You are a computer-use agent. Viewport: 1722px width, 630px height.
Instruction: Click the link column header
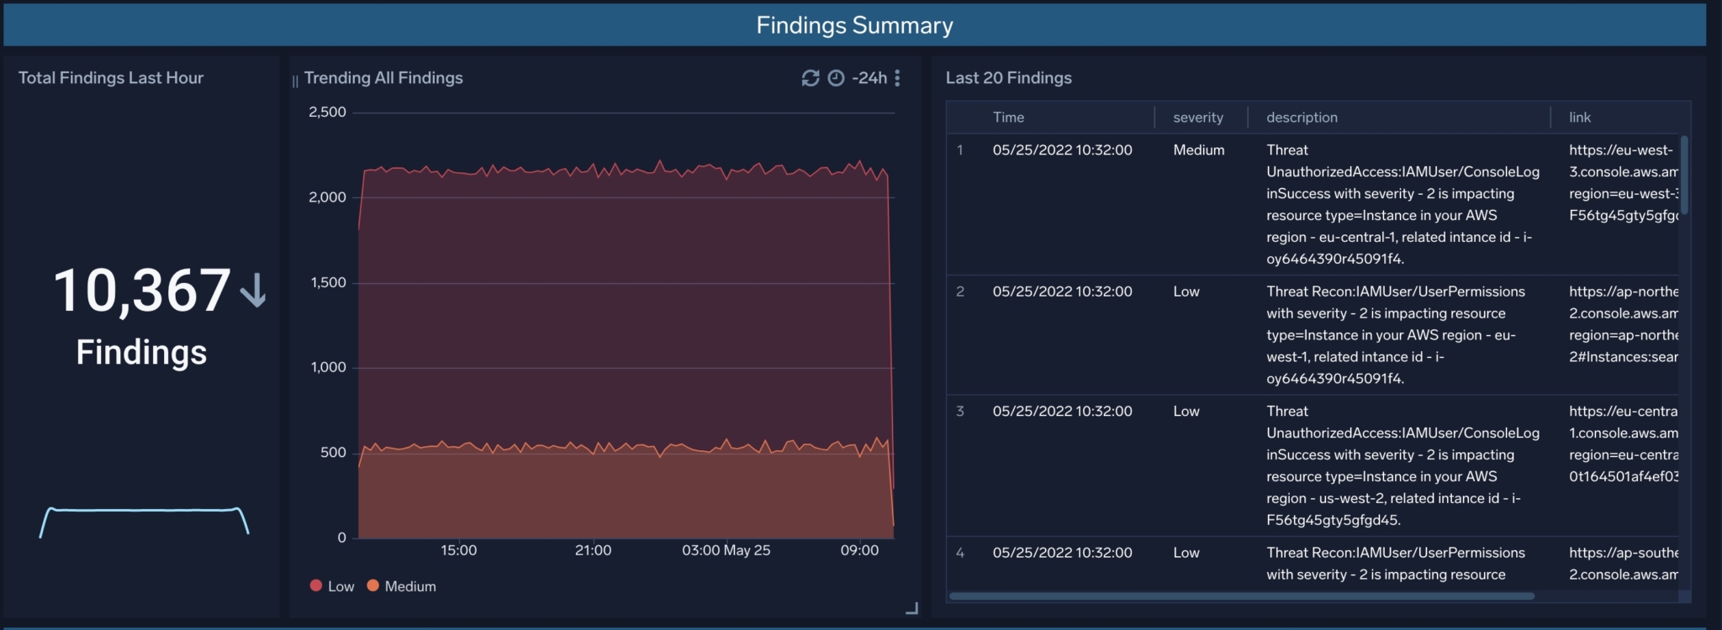coord(1579,118)
